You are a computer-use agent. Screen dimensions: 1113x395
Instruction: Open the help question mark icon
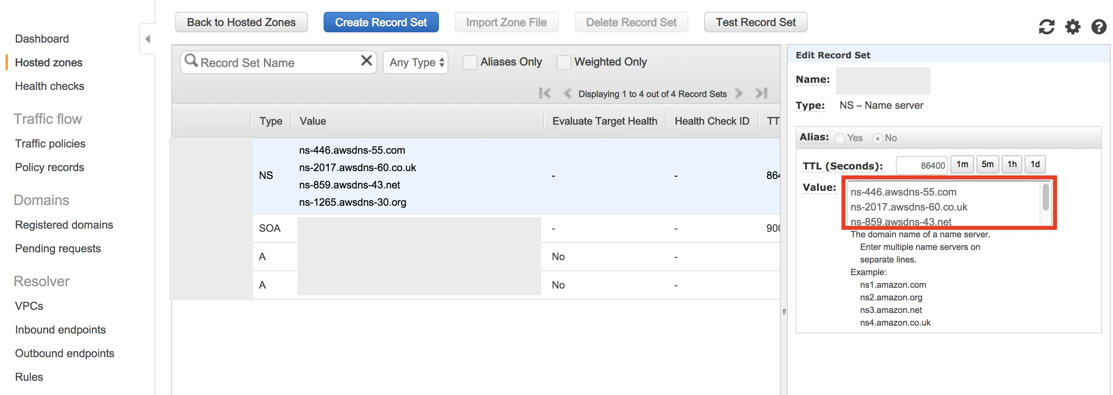(1098, 27)
